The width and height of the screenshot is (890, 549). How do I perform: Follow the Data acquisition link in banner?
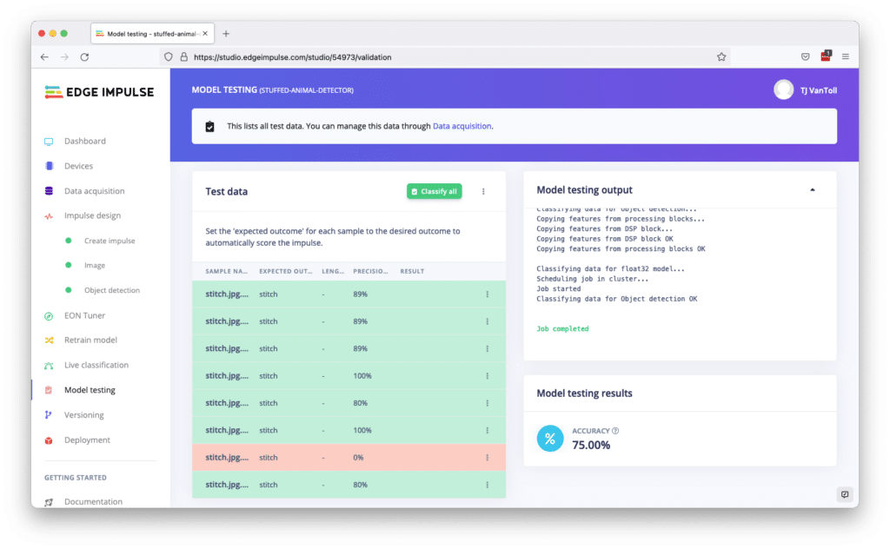462,126
